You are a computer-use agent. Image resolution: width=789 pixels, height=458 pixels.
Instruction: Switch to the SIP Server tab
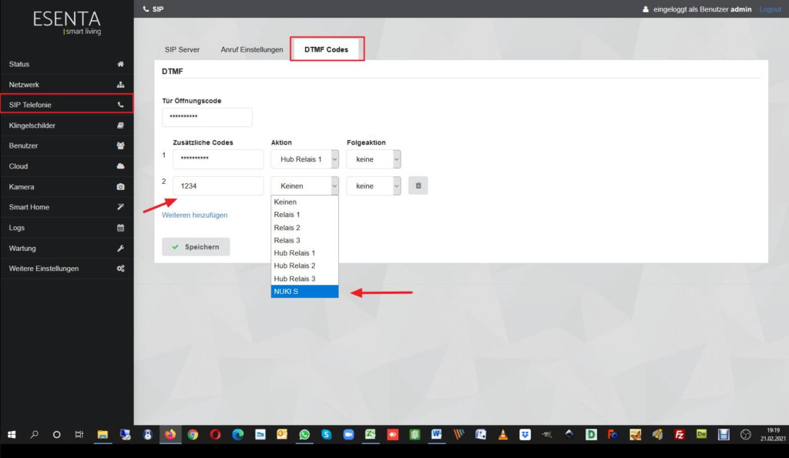182,49
